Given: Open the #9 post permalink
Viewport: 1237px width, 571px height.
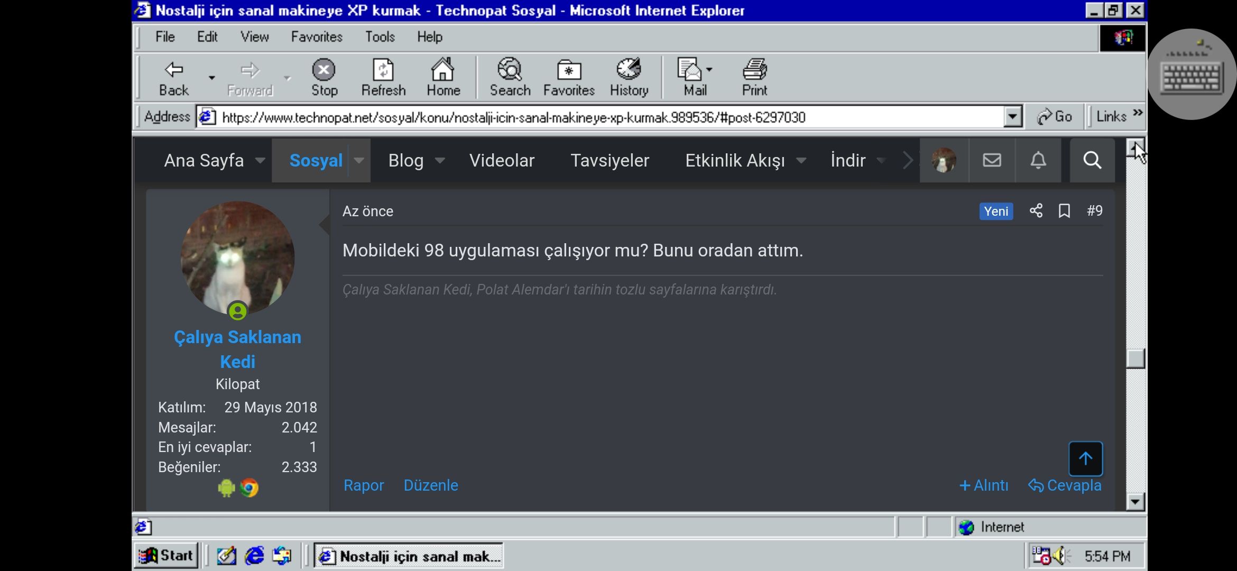Looking at the screenshot, I should (1095, 211).
